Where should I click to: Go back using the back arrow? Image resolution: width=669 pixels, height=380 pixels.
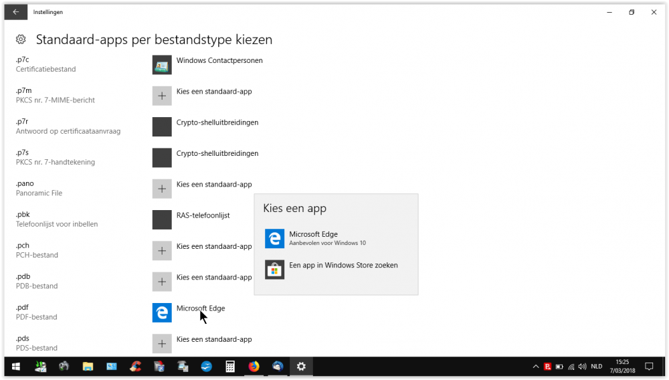coord(15,12)
